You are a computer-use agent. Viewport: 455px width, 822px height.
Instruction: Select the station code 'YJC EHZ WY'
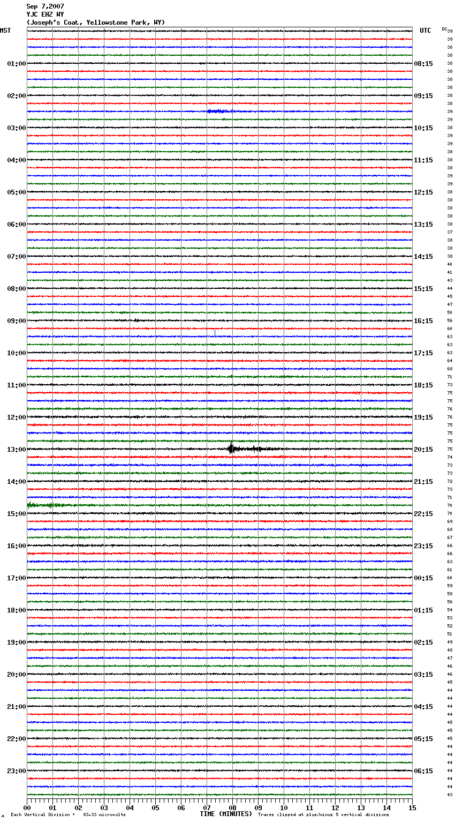pos(45,14)
